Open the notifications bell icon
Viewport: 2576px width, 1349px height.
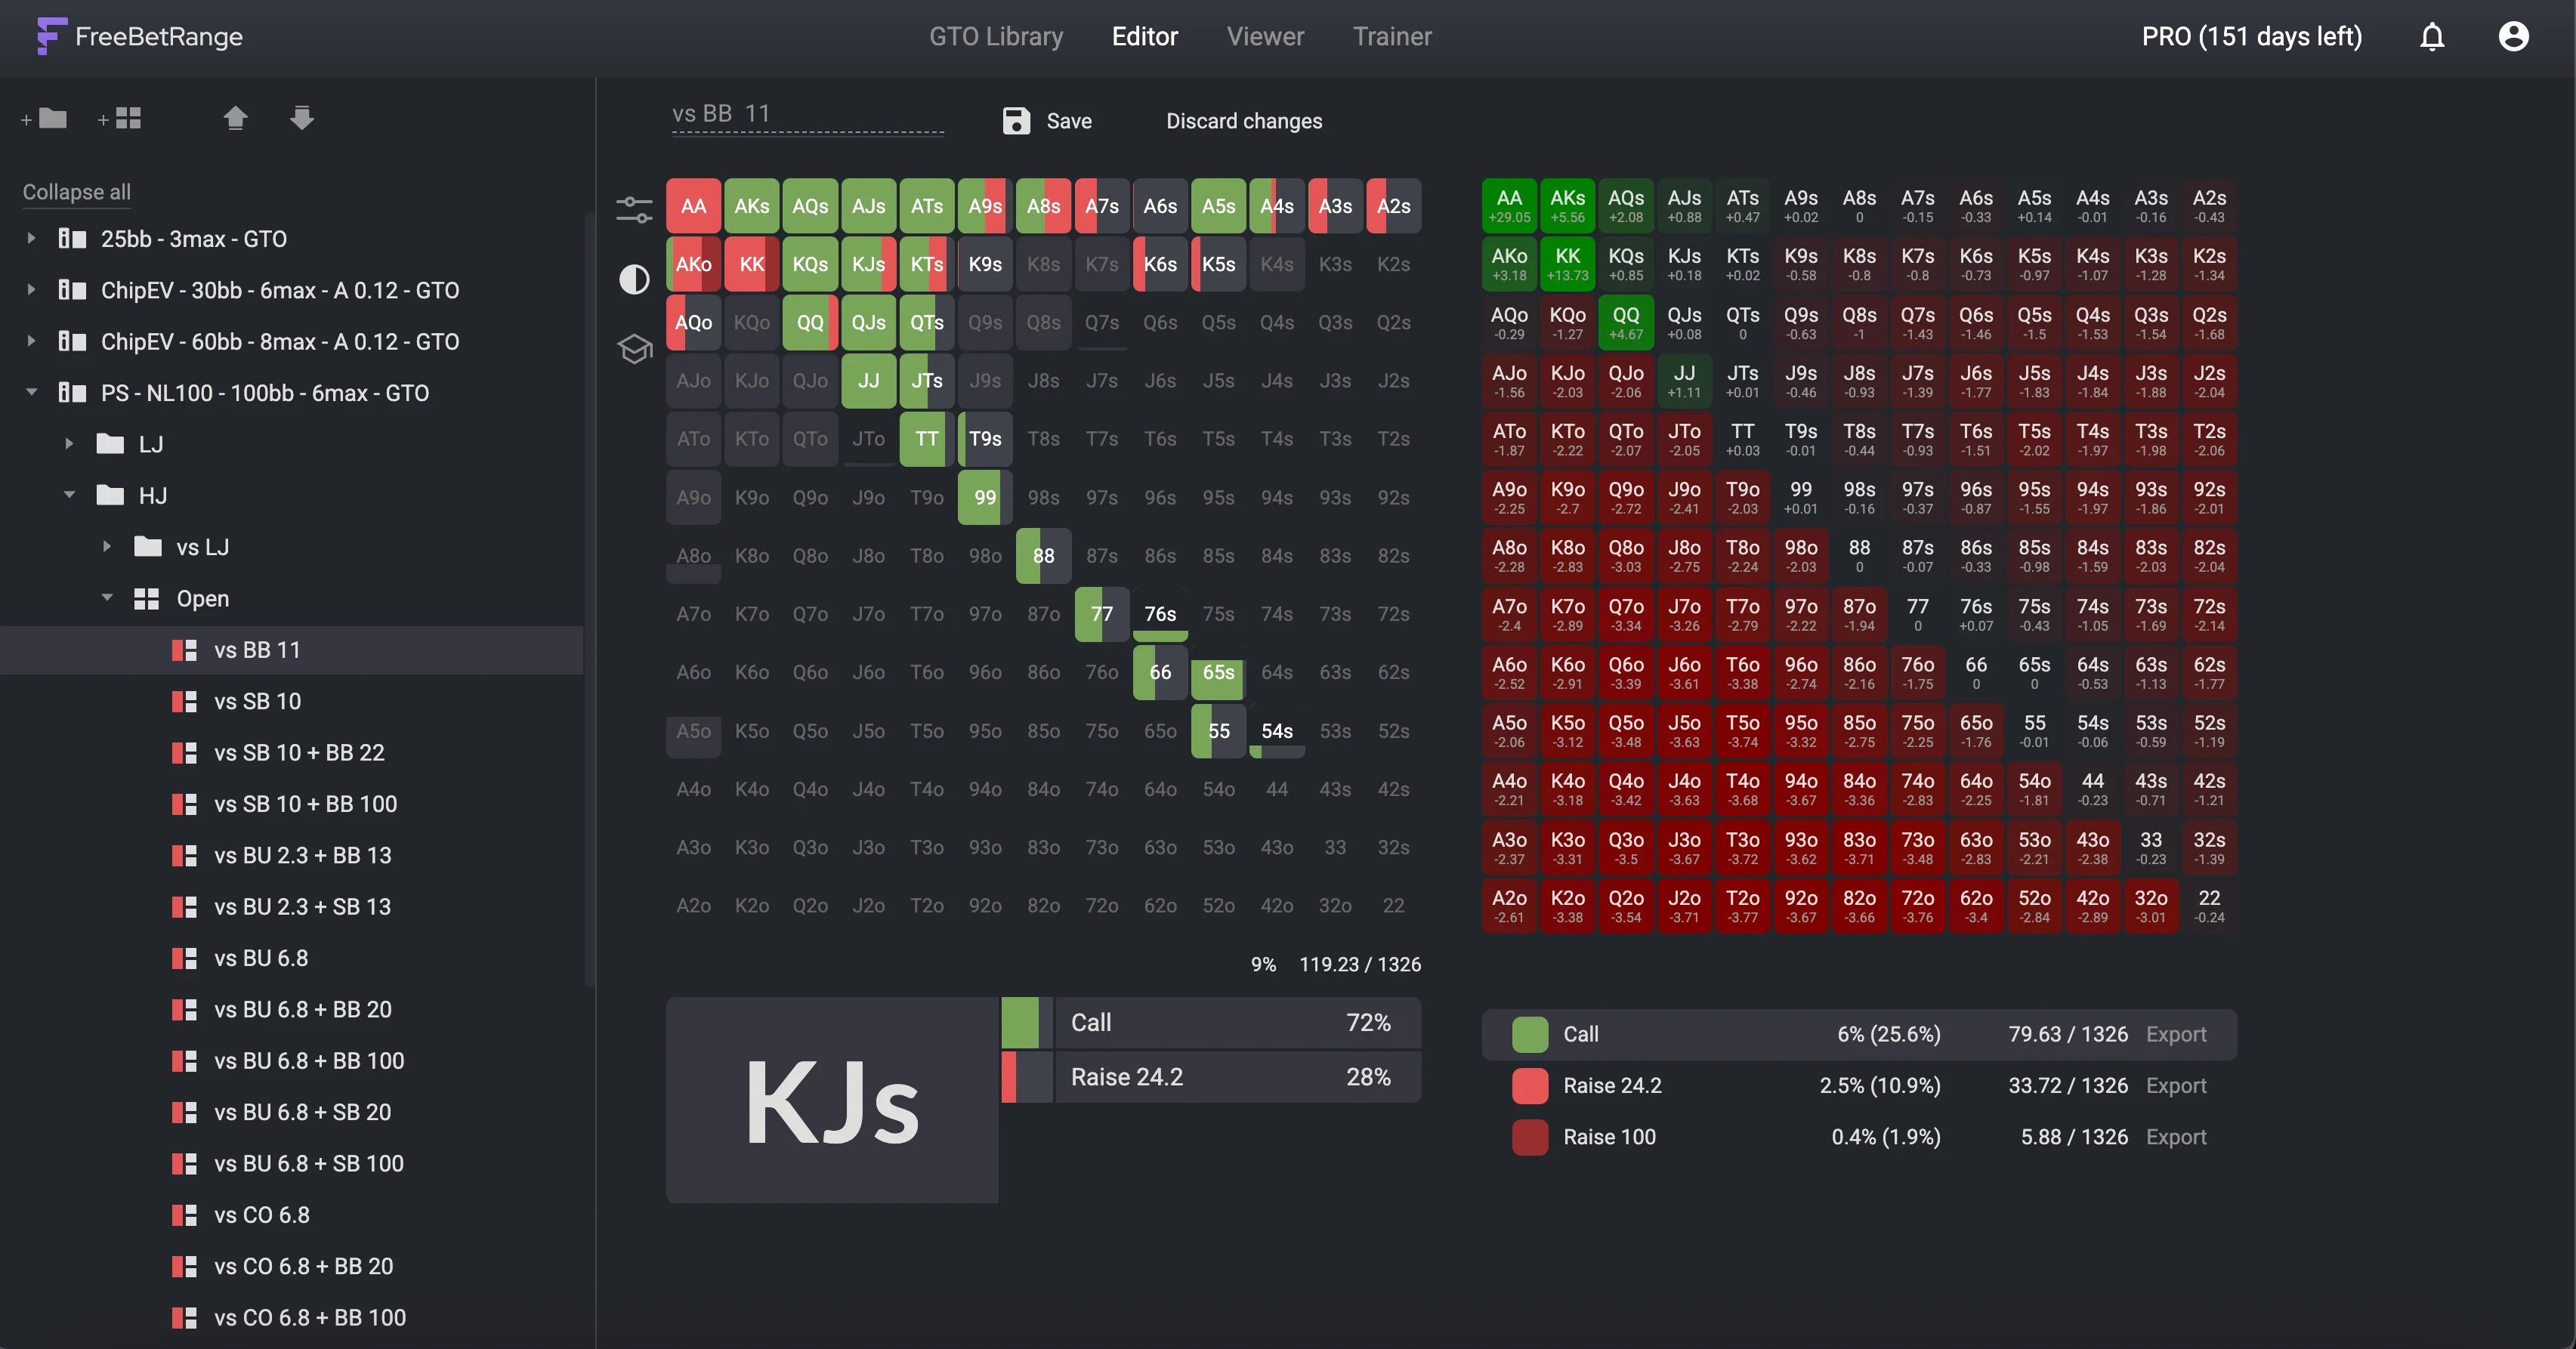point(2432,37)
